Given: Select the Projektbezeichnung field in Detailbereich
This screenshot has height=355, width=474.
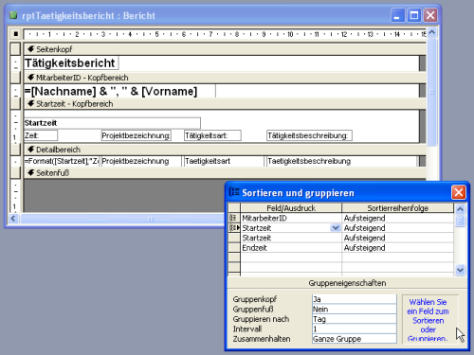Looking at the screenshot, I should click(x=141, y=161).
